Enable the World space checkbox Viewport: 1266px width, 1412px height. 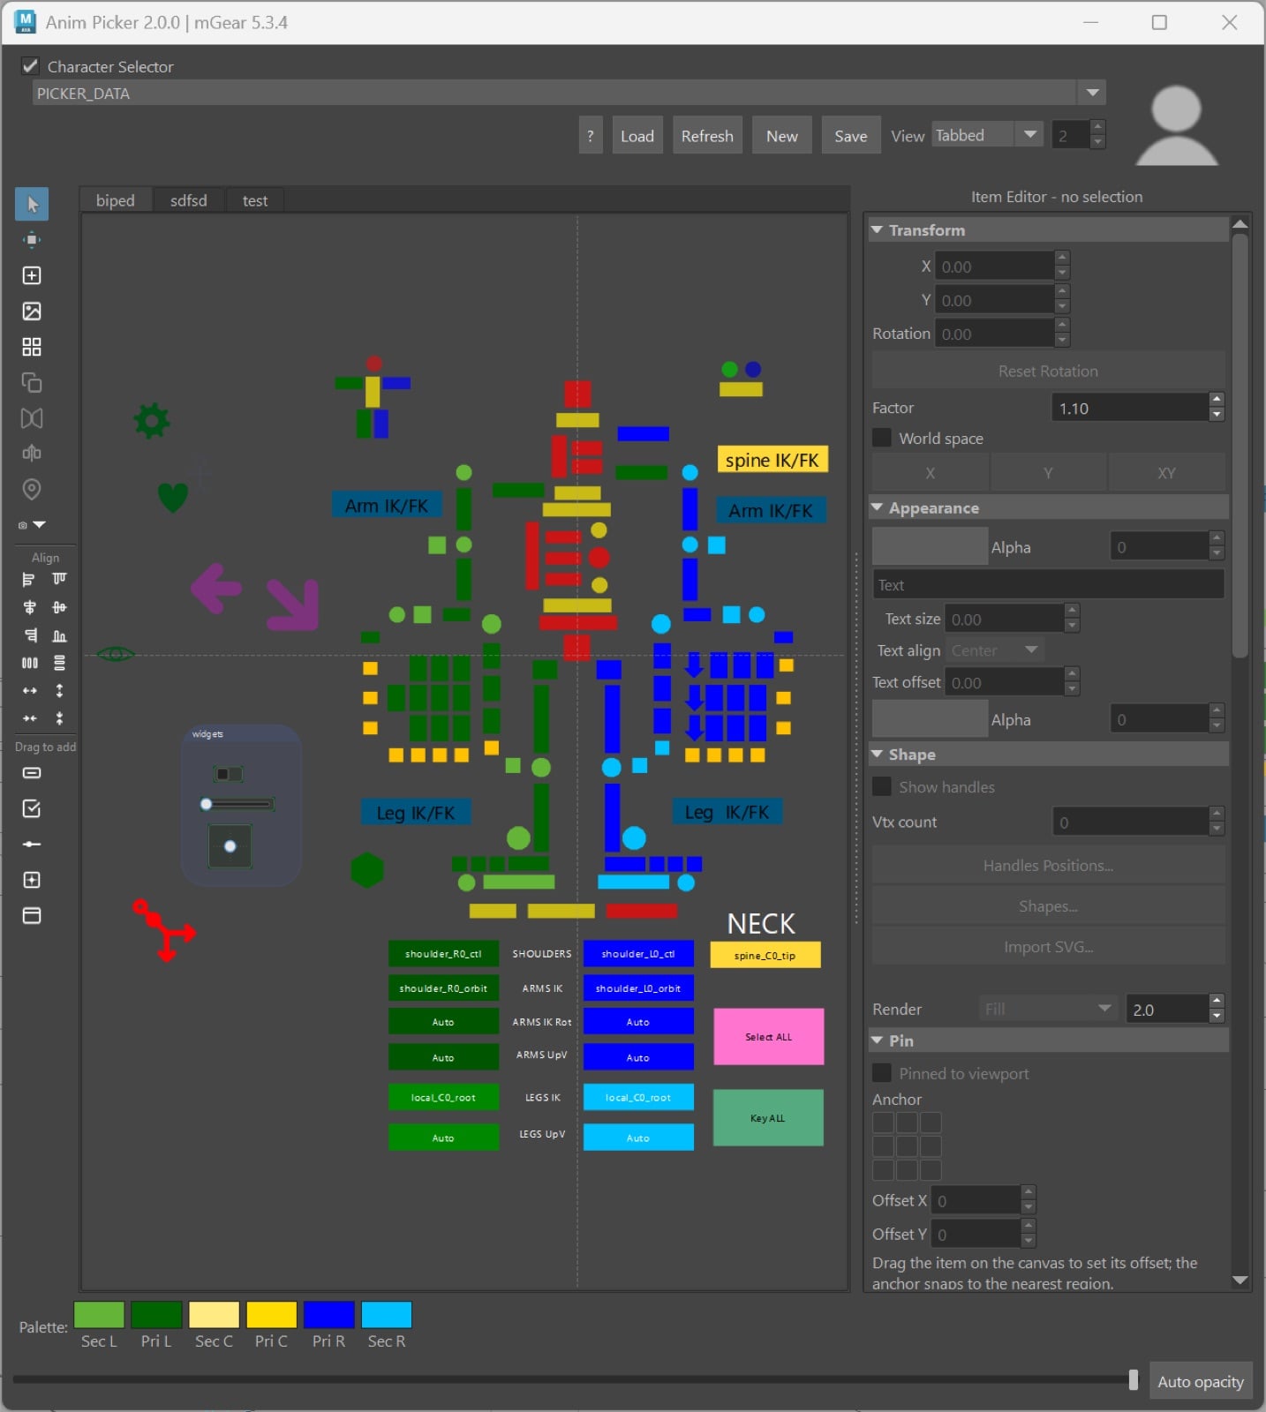click(x=881, y=438)
